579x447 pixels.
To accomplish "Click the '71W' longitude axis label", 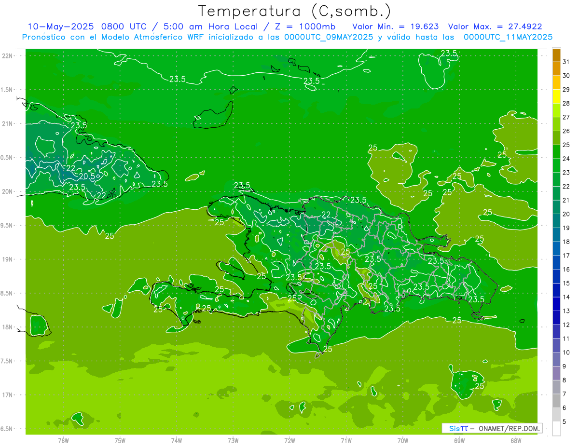I will (346, 441).
